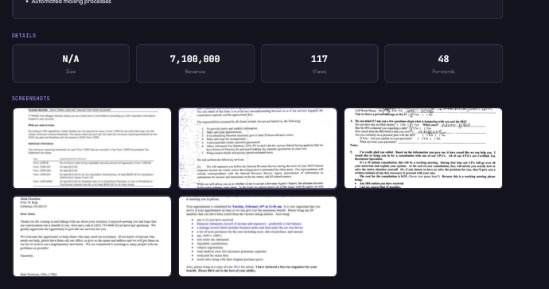This screenshot has width=549, height=289.
Task: Click the SCREENSHOTS section heading
Action: [31, 99]
